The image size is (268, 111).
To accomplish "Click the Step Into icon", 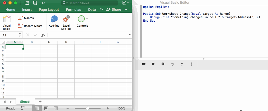I will (182, 64).
